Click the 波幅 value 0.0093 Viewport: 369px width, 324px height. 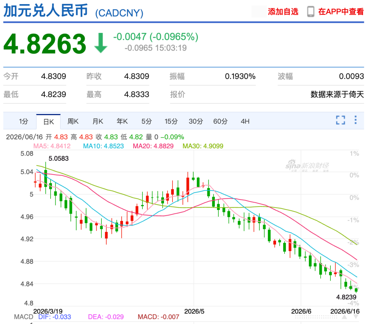tap(351, 76)
